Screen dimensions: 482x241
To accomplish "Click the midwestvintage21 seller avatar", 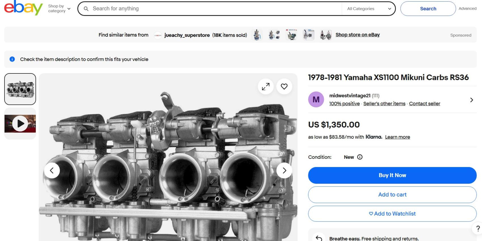I will [x=316, y=100].
